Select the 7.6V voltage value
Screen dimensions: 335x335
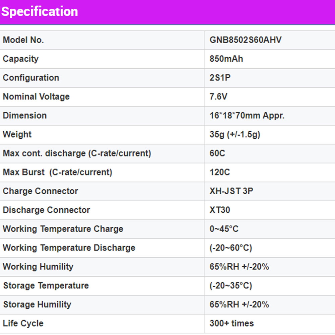coord(218,97)
